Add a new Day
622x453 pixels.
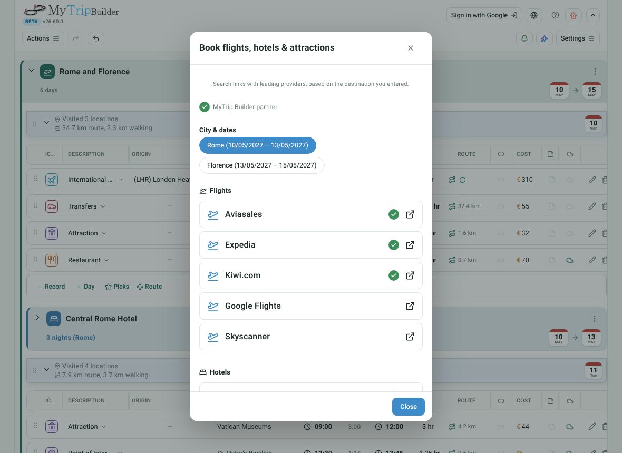[85, 287]
